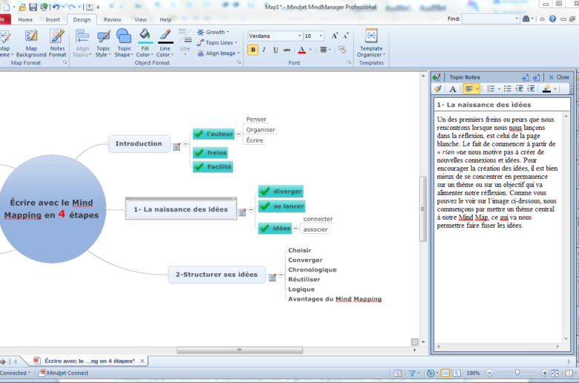
Task: Close the Topic Notes panel
Action: [558, 76]
